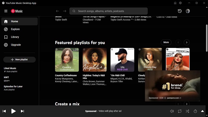The width and height of the screenshot is (208, 117).
Task: Open the Liked Music playlist
Action: (x=20, y=70)
